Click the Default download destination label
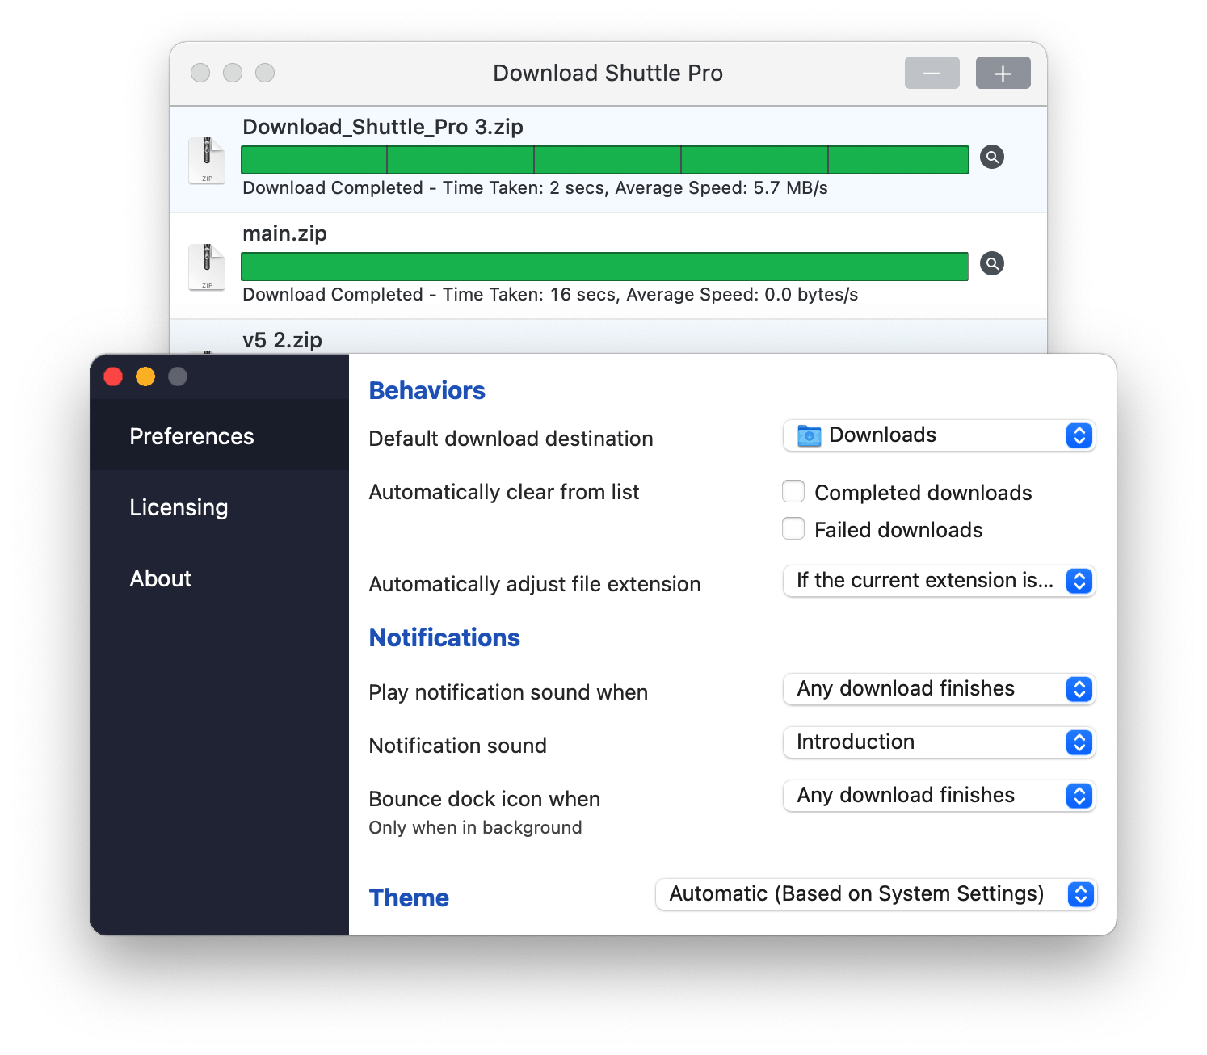Image resolution: width=1207 pixels, height=1055 pixels. click(x=511, y=439)
